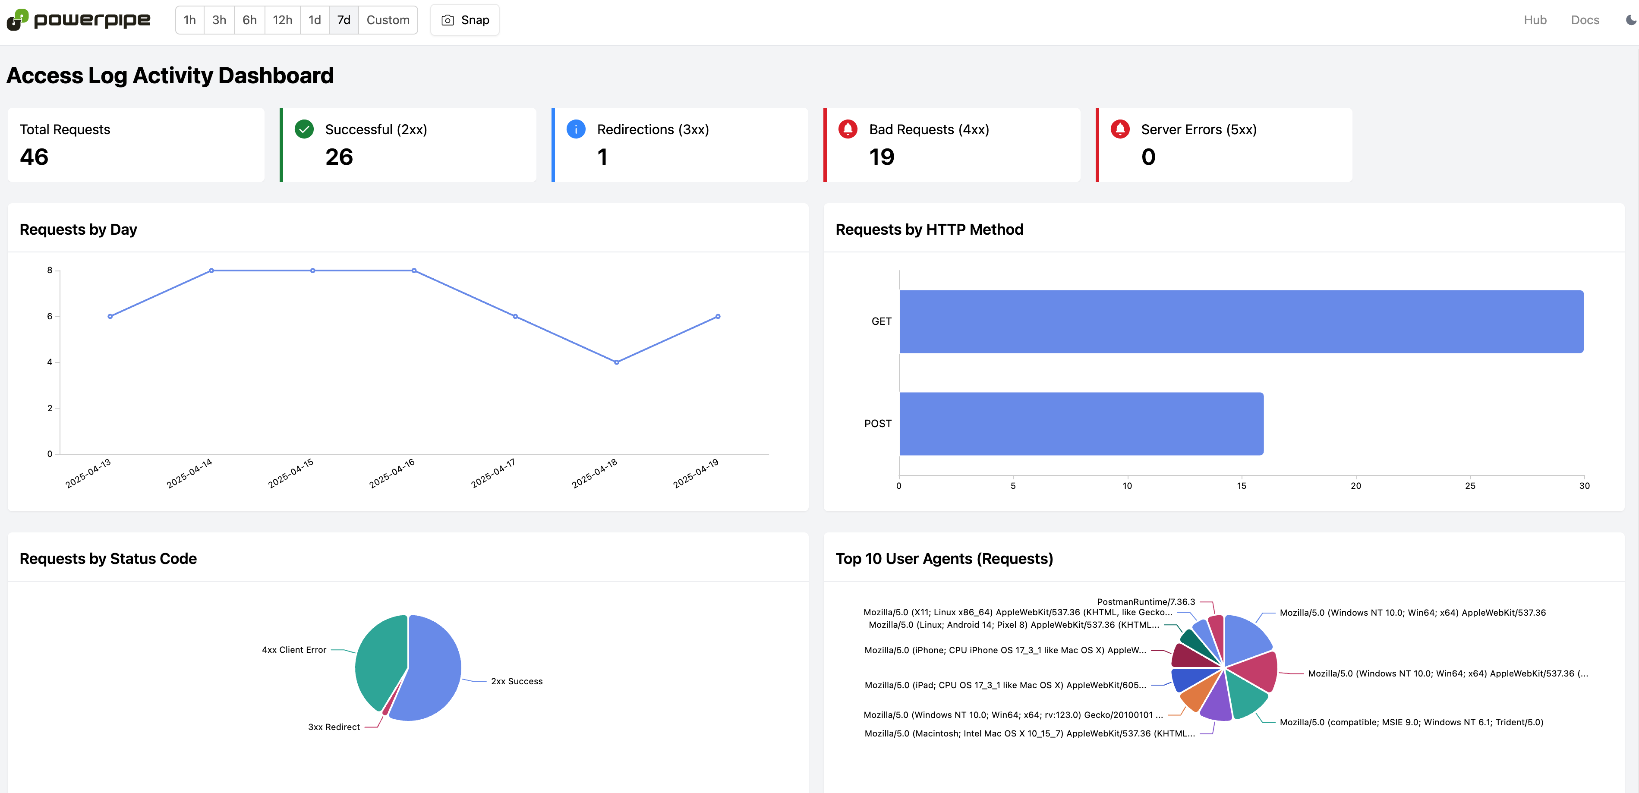Viewport: 1639px width, 793px height.
Task: Click the POST bar in HTTP Method chart
Action: tap(1081, 424)
